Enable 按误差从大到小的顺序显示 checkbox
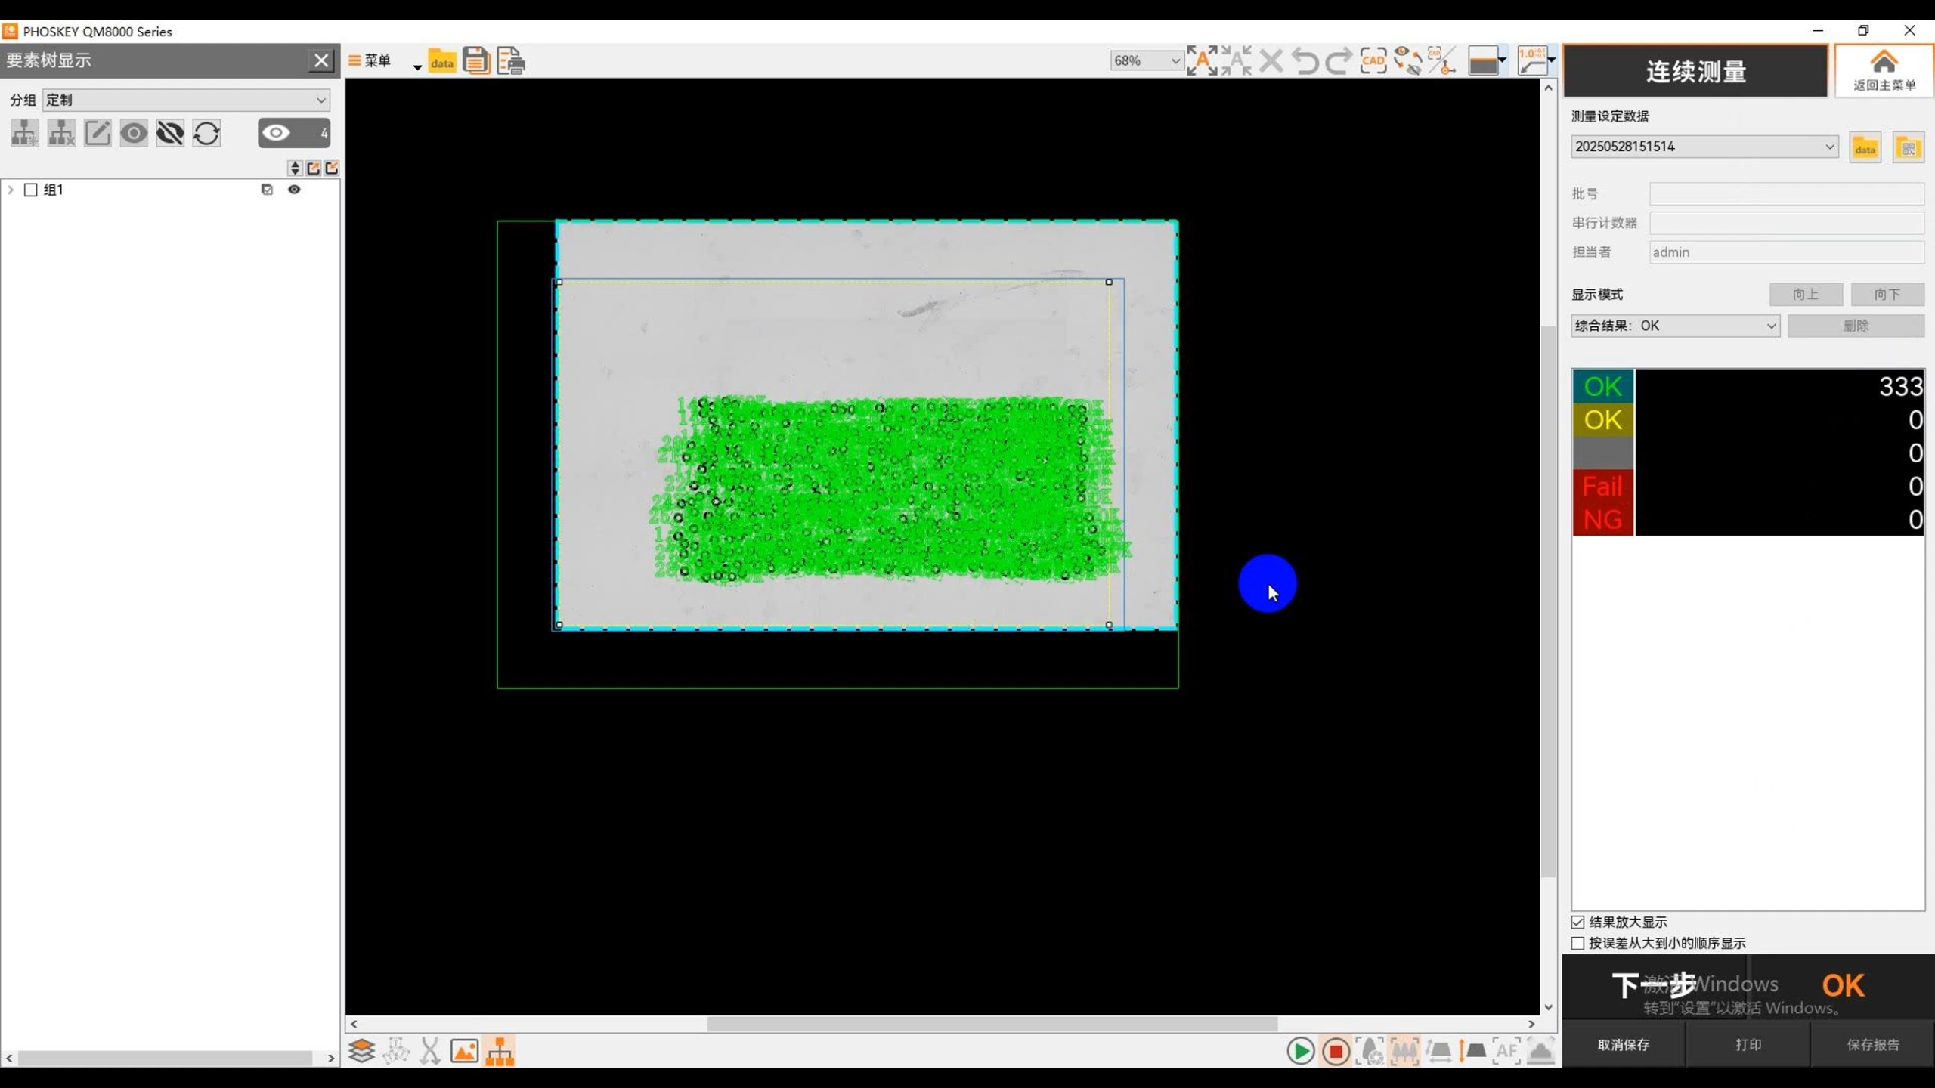This screenshot has height=1088, width=1935. (1577, 943)
